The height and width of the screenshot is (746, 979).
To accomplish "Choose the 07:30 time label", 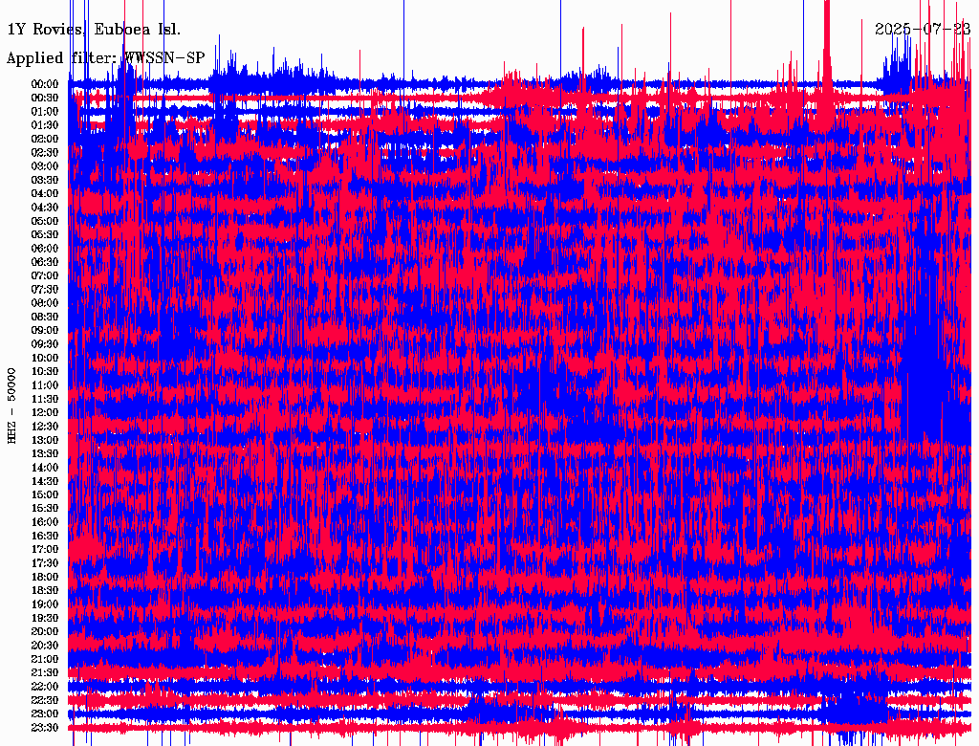I will click(x=45, y=289).
